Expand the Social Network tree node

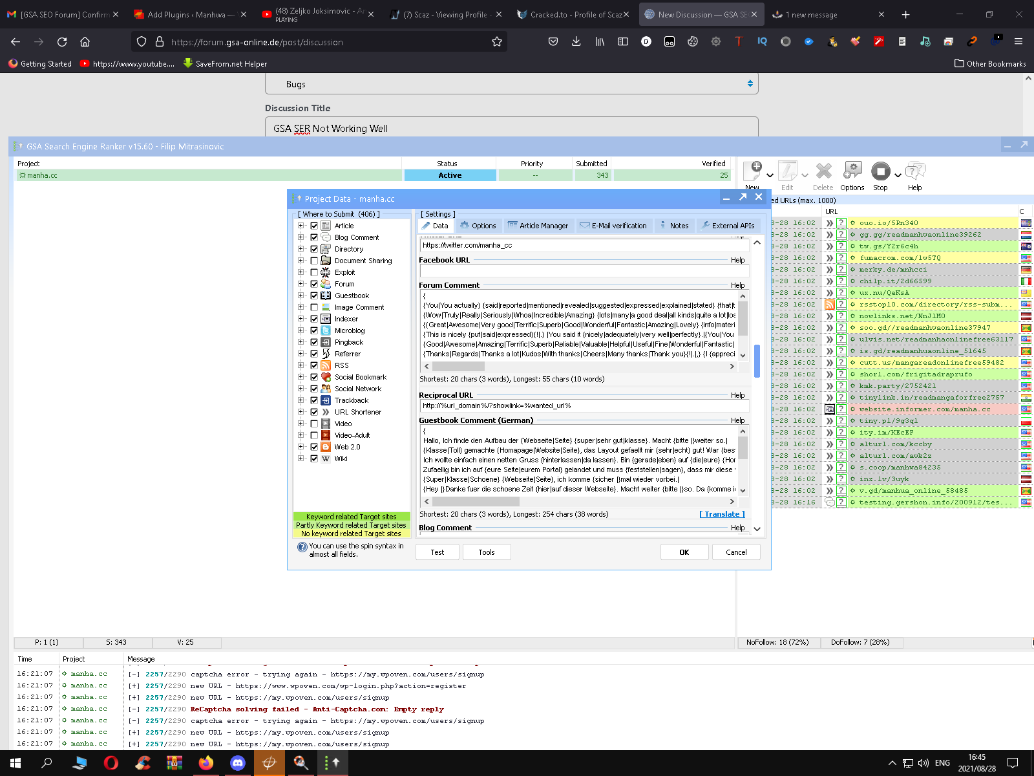coord(301,389)
